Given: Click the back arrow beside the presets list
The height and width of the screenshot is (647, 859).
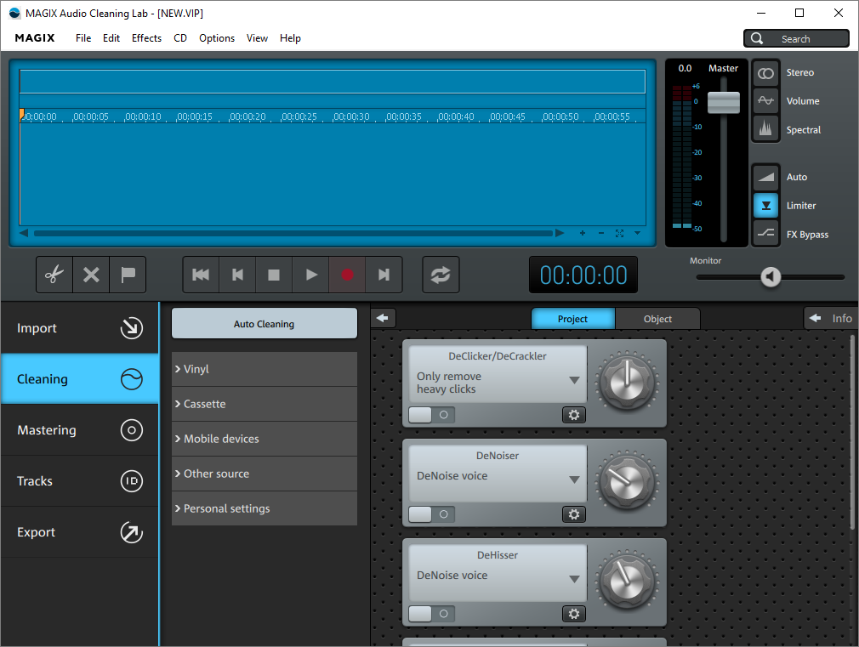Looking at the screenshot, I should tap(383, 318).
